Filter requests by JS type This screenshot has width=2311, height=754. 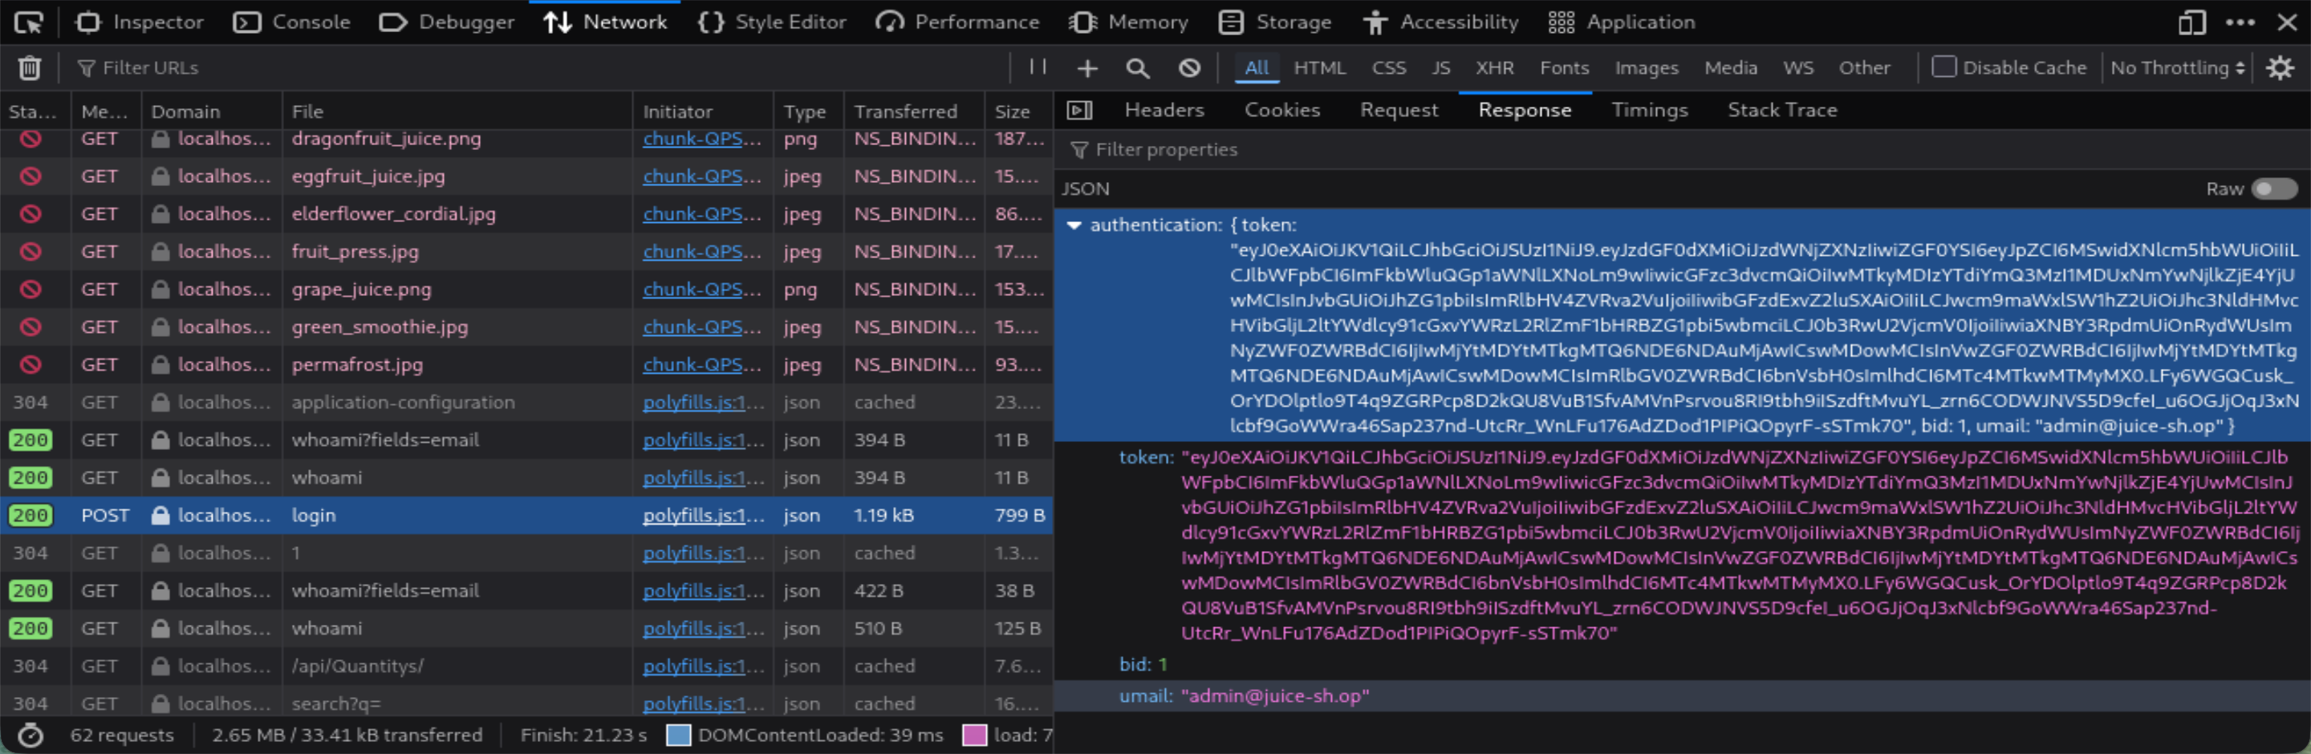click(x=1441, y=68)
